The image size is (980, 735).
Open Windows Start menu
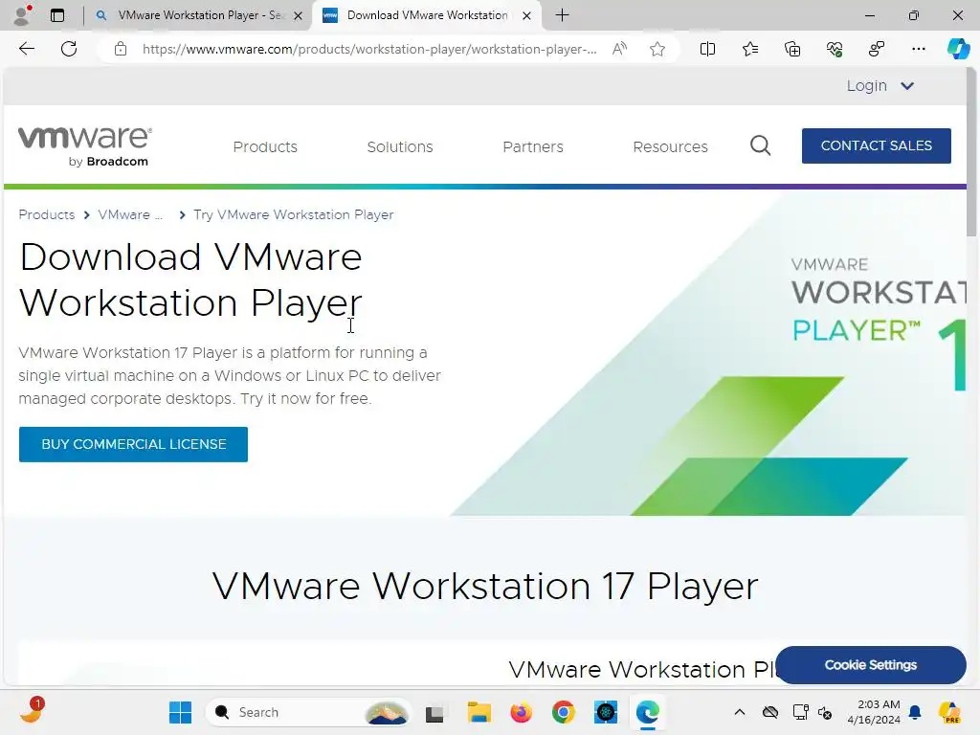(181, 712)
